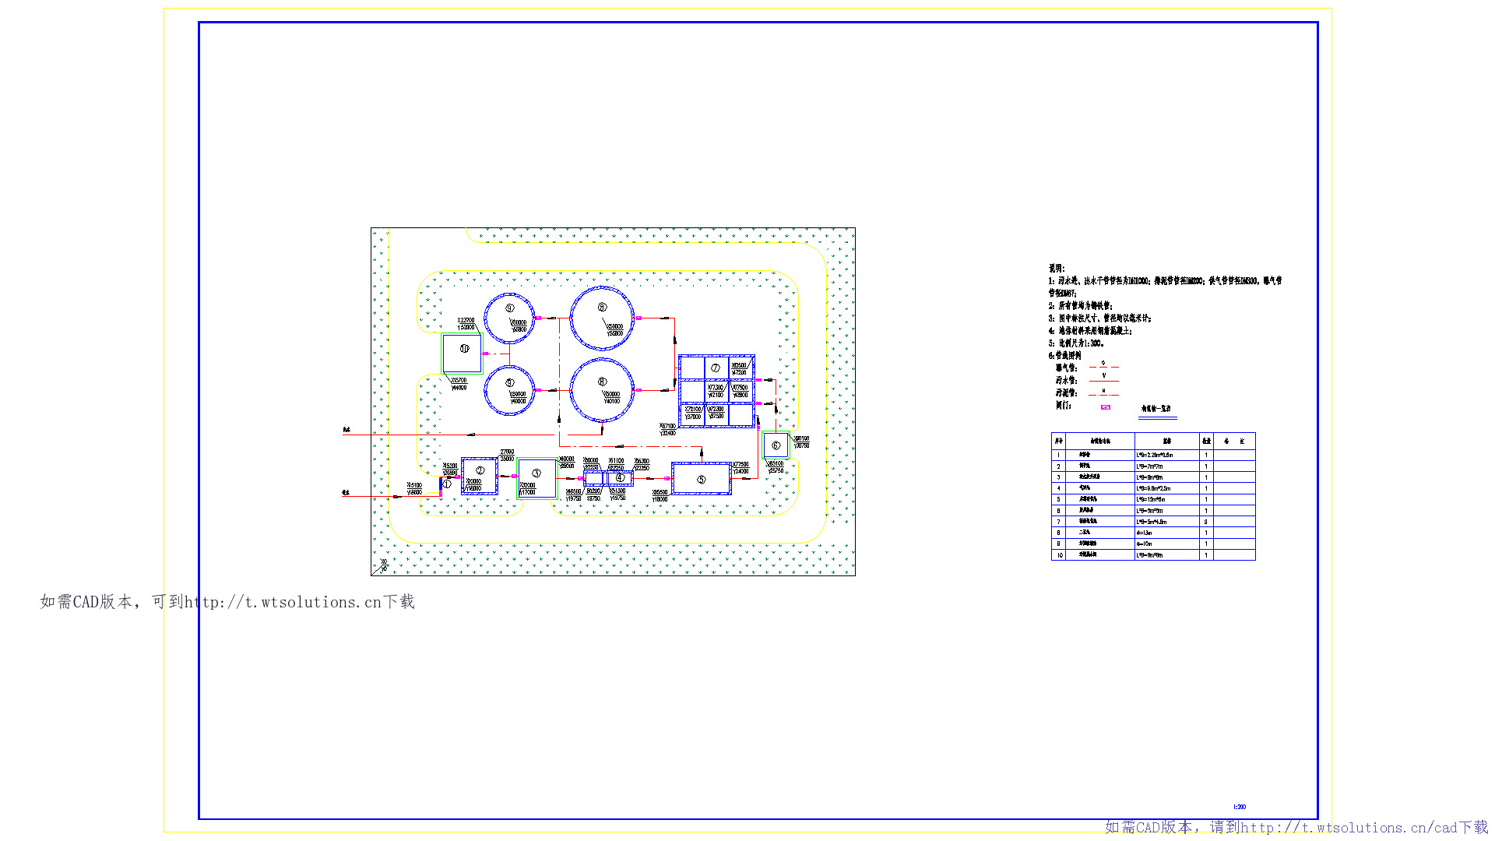Click the magenta valve symbol in legend
The height and width of the screenshot is (841, 1495).
click(x=1105, y=407)
